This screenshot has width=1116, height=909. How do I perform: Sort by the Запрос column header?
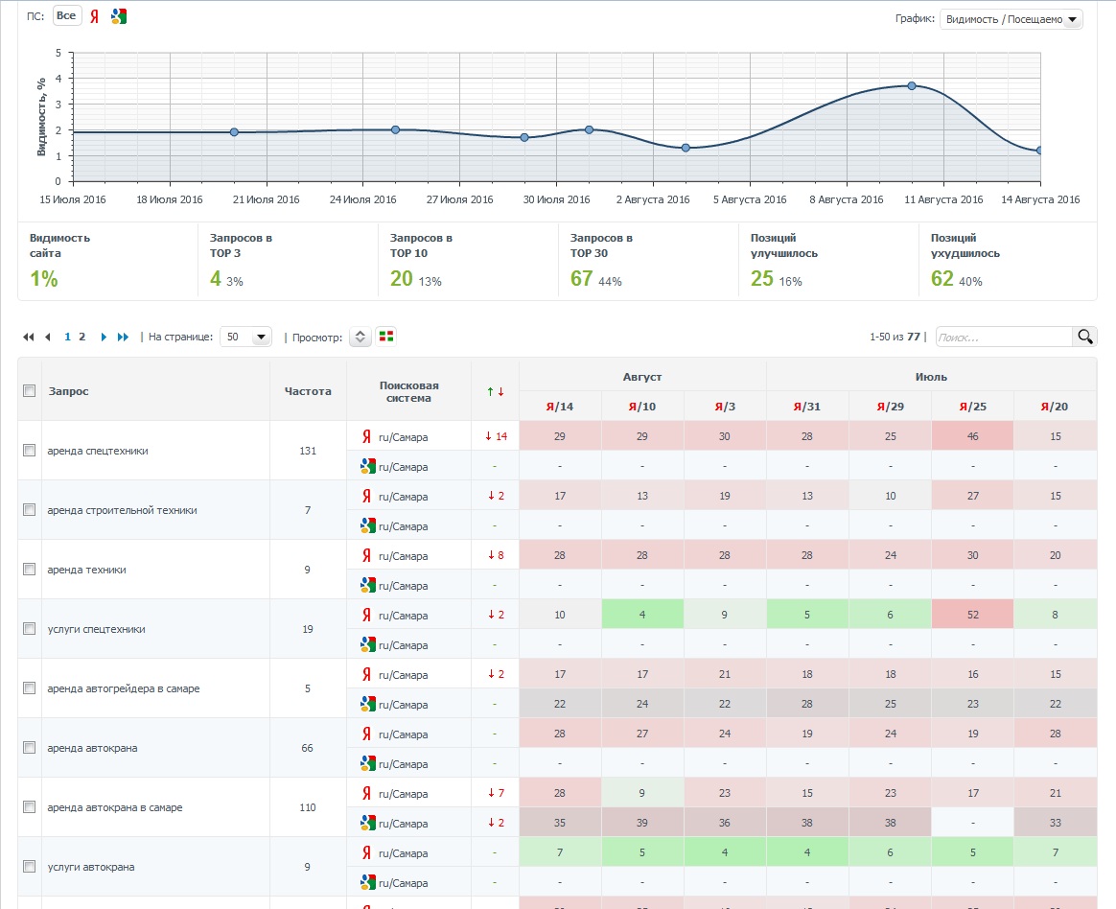68,391
